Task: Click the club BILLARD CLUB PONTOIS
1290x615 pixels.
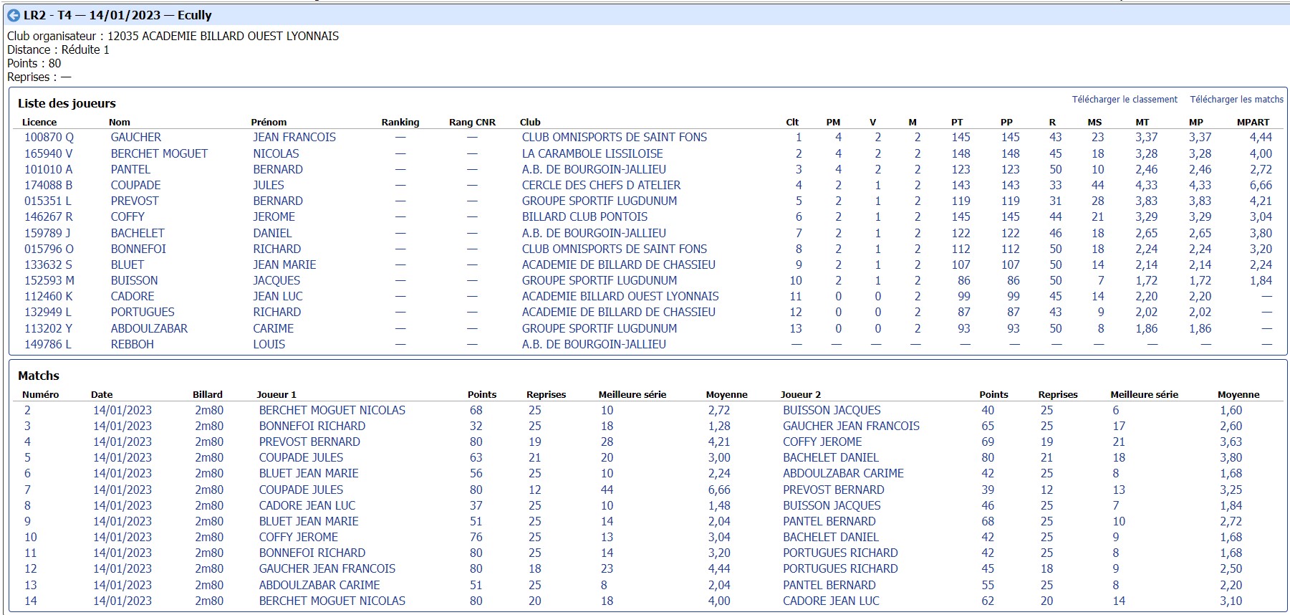Action: 584,216
